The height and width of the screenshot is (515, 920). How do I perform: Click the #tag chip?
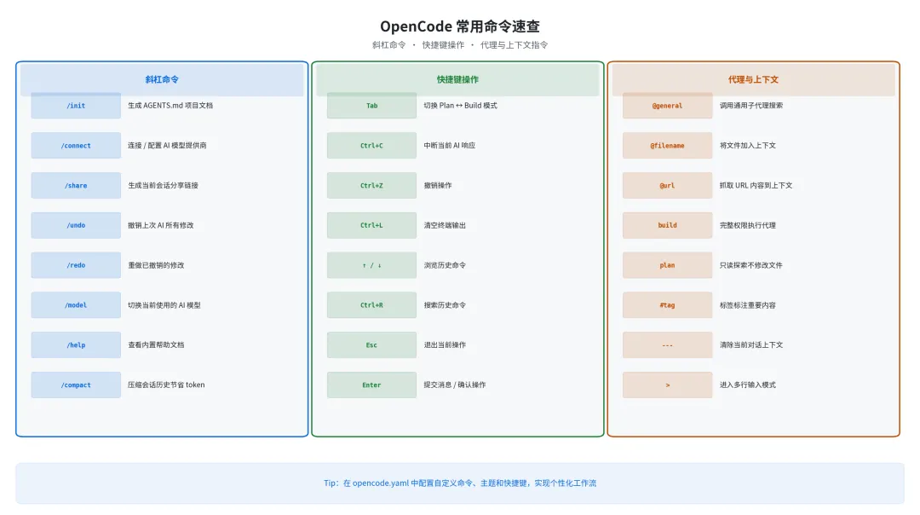coord(667,305)
